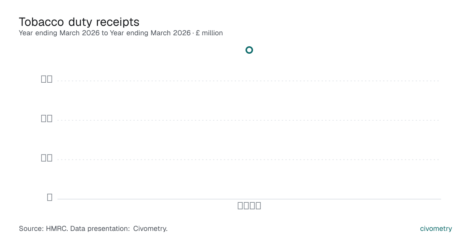
Task: Click the second y-axis tick label from top
Action: pyautogui.click(x=47, y=118)
